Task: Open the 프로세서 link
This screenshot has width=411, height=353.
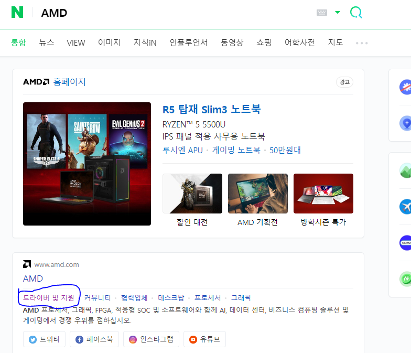Action: 208,298
